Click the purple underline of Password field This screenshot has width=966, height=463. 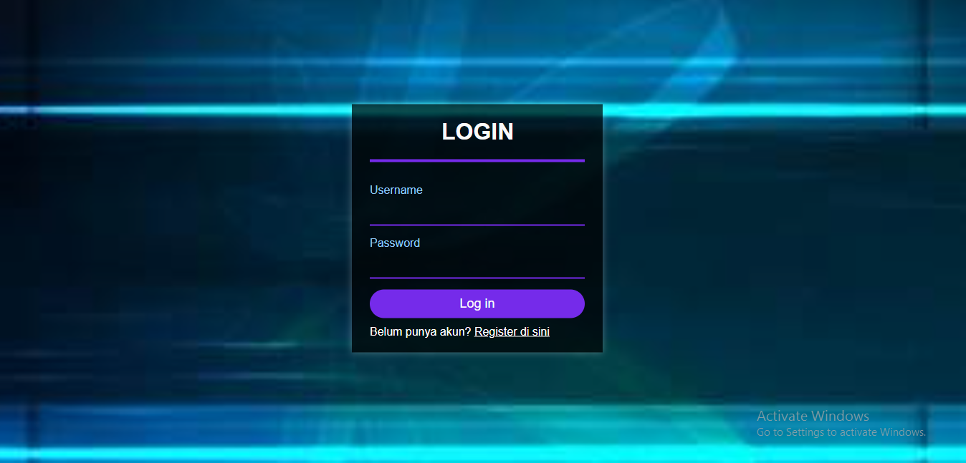[x=477, y=278]
